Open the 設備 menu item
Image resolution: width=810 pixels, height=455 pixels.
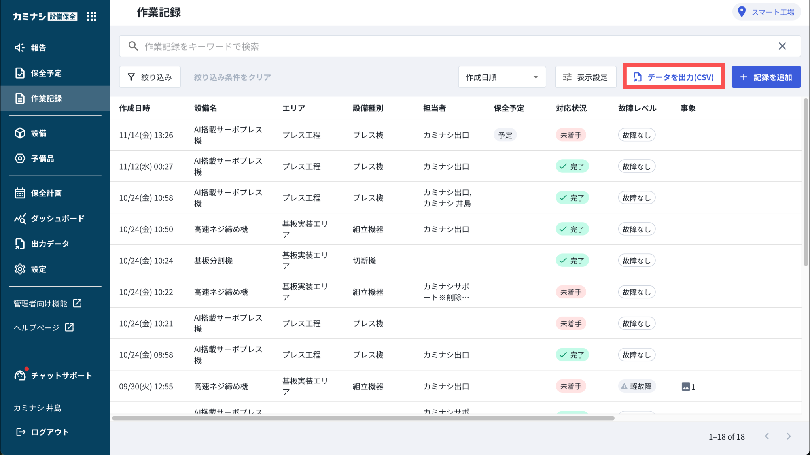point(39,133)
